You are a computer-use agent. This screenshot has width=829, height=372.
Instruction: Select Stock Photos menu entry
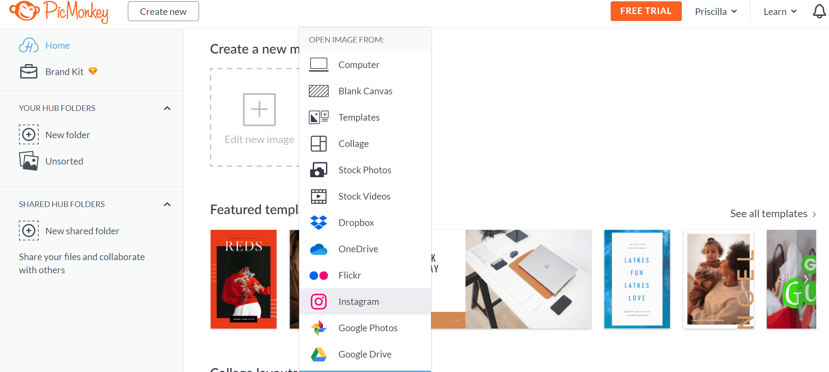(365, 170)
